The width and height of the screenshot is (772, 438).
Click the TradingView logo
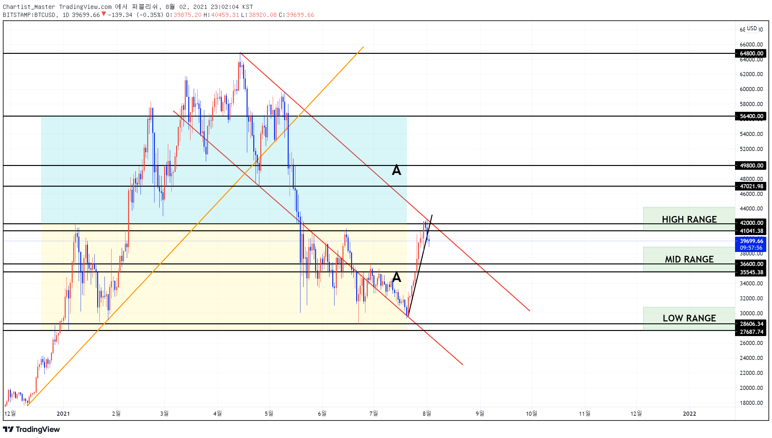(x=31, y=429)
